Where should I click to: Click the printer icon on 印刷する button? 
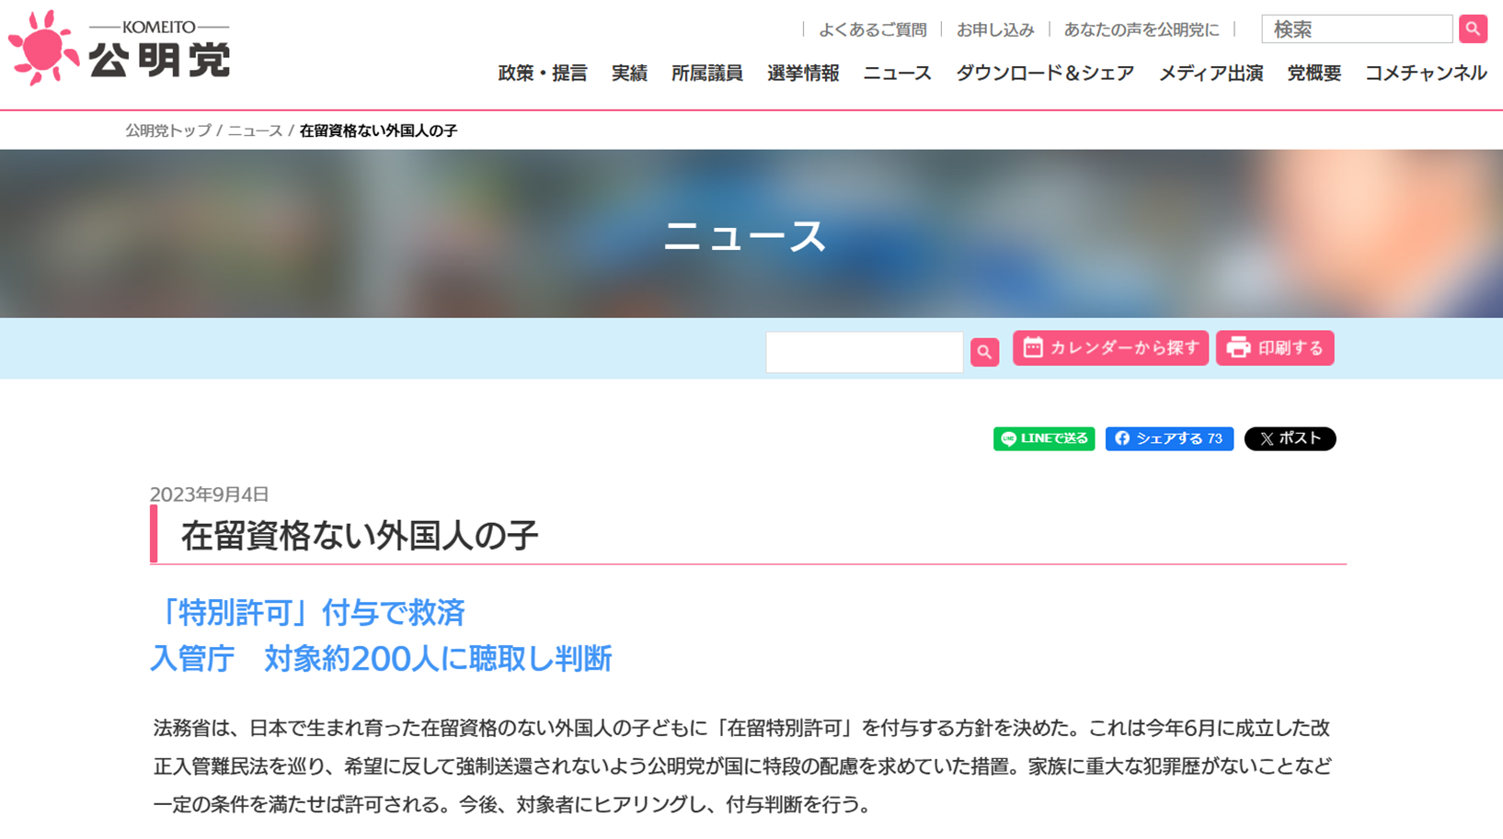(x=1236, y=347)
